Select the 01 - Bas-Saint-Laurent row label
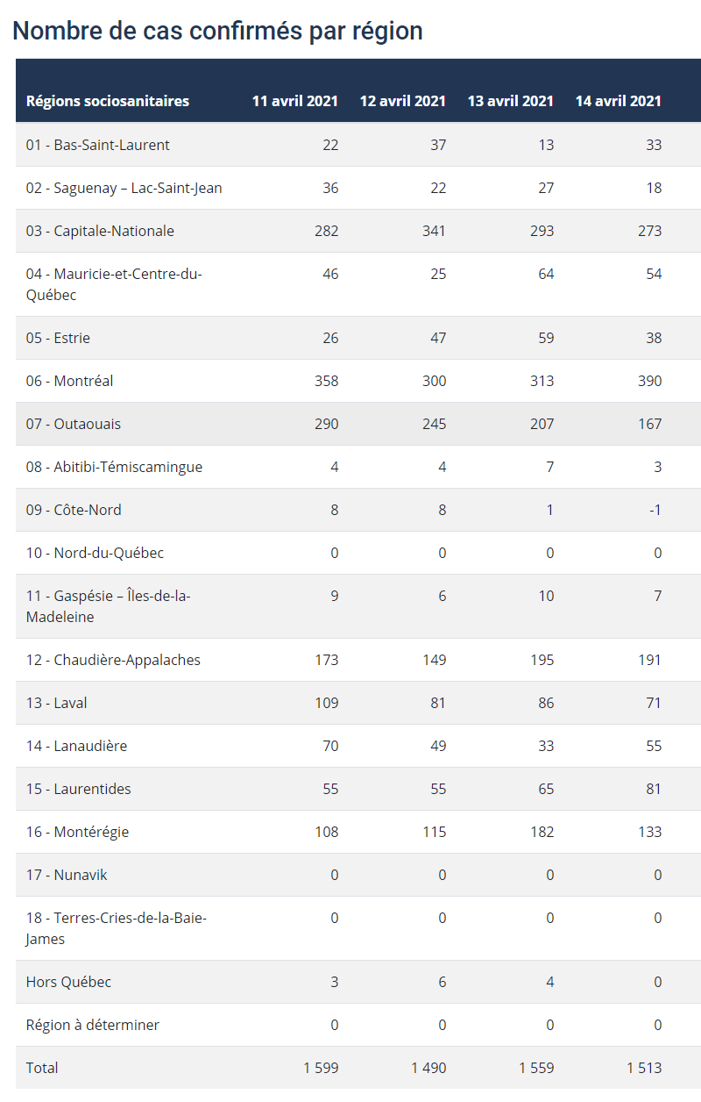Viewport: 701px width, 1102px height. point(98,145)
